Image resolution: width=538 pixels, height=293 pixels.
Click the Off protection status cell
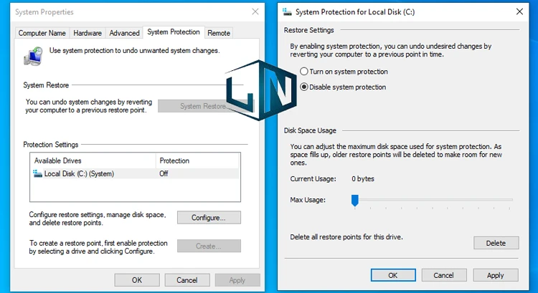pyautogui.click(x=164, y=173)
